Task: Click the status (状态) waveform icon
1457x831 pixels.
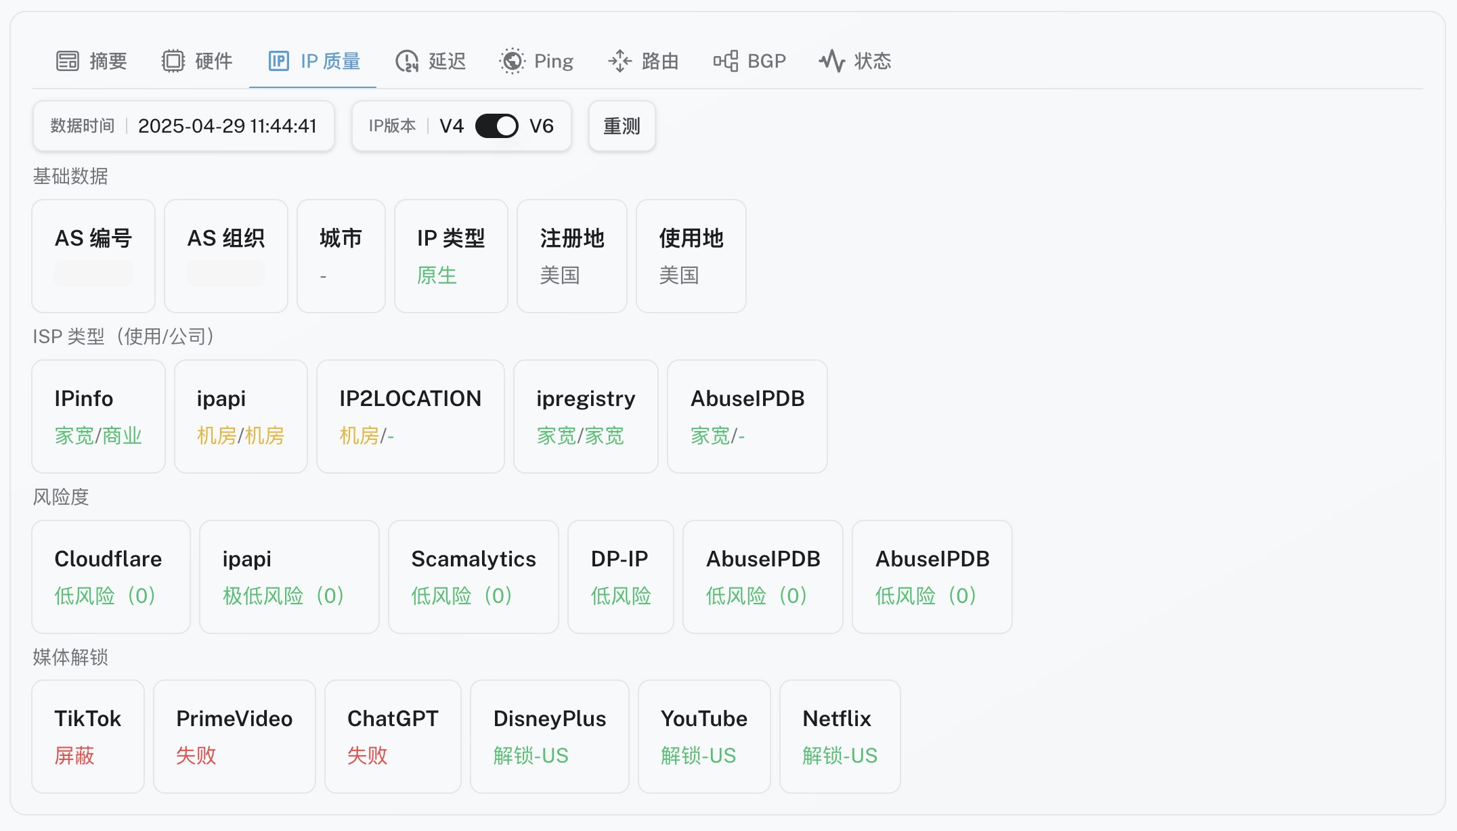Action: tap(832, 61)
